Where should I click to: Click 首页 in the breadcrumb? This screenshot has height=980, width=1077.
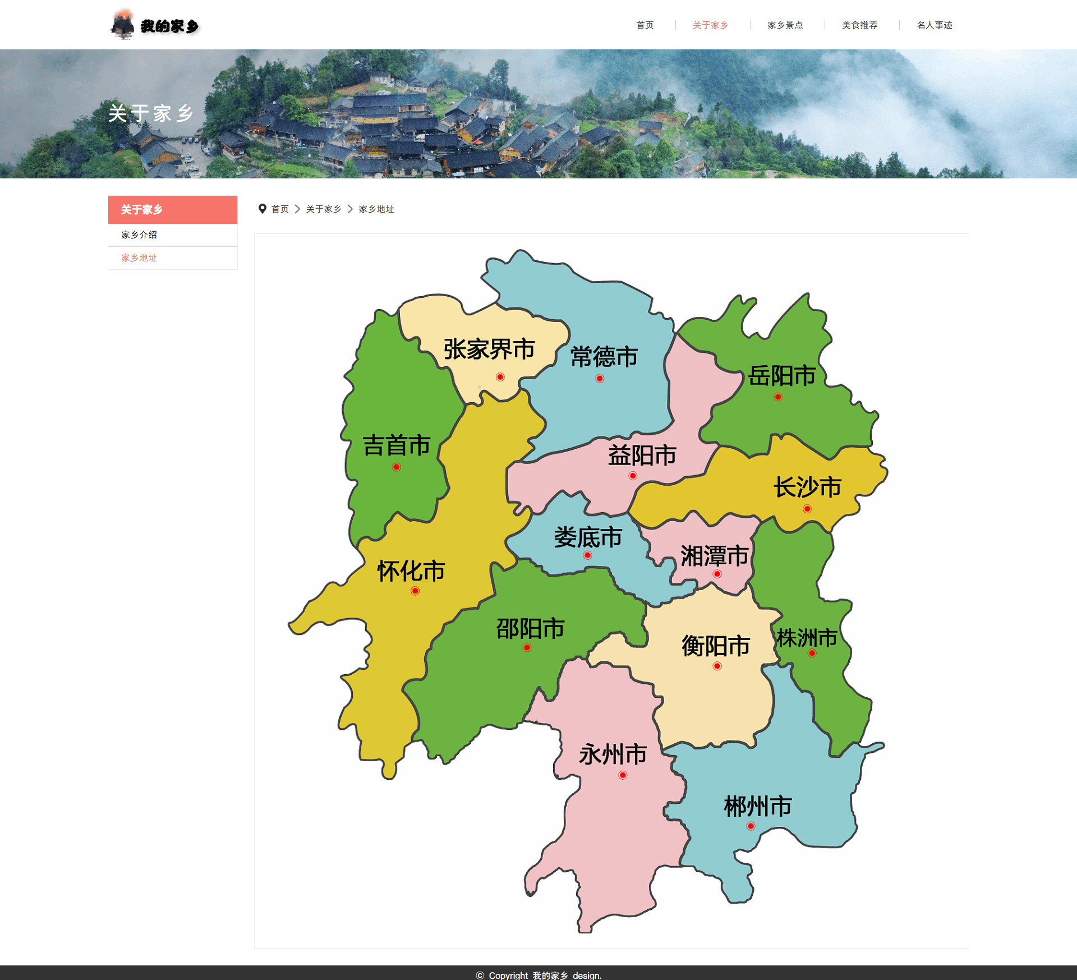280,209
